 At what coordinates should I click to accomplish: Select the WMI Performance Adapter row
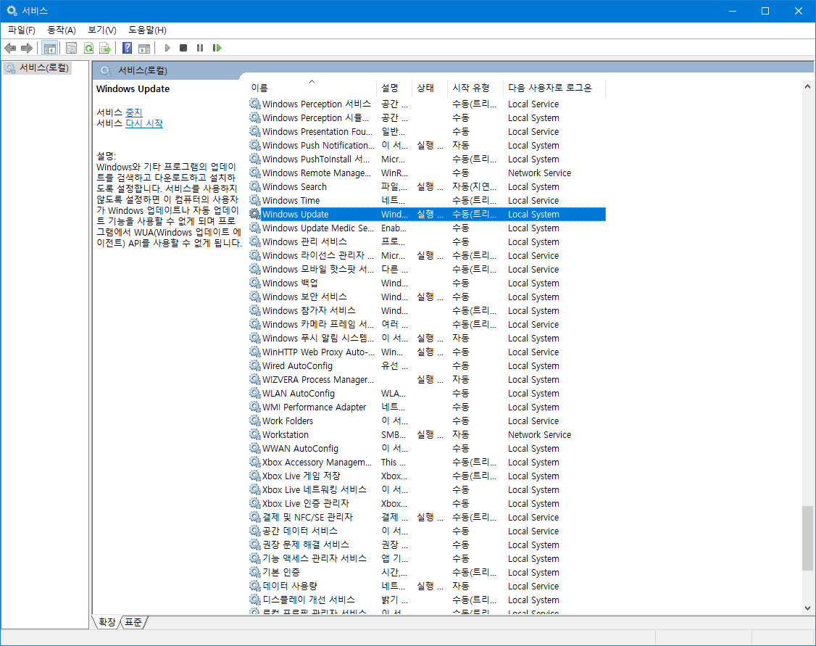pyautogui.click(x=427, y=407)
